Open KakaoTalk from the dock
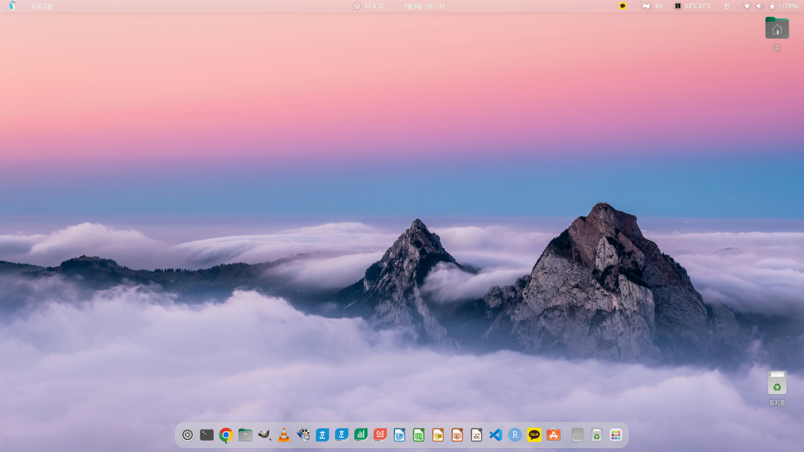 534,435
